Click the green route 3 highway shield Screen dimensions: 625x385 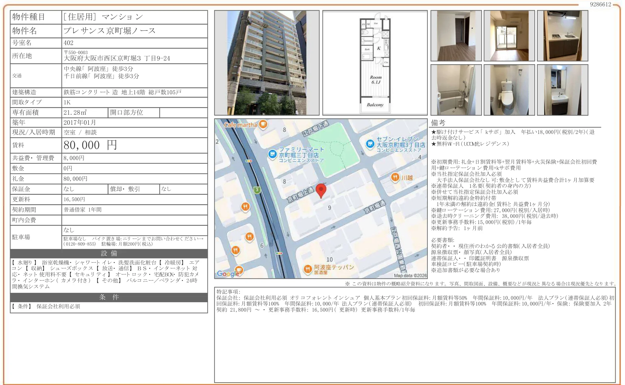[257, 190]
